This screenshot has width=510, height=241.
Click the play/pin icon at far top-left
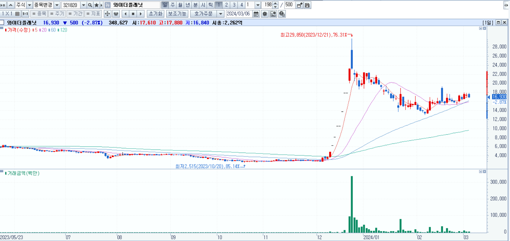tap(3, 5)
